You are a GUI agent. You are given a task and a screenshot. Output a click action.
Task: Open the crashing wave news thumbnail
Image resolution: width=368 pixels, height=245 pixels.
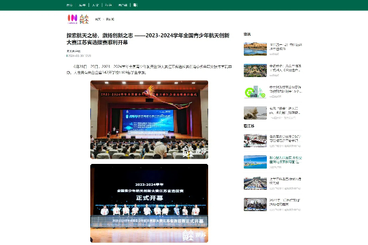coord(255,113)
